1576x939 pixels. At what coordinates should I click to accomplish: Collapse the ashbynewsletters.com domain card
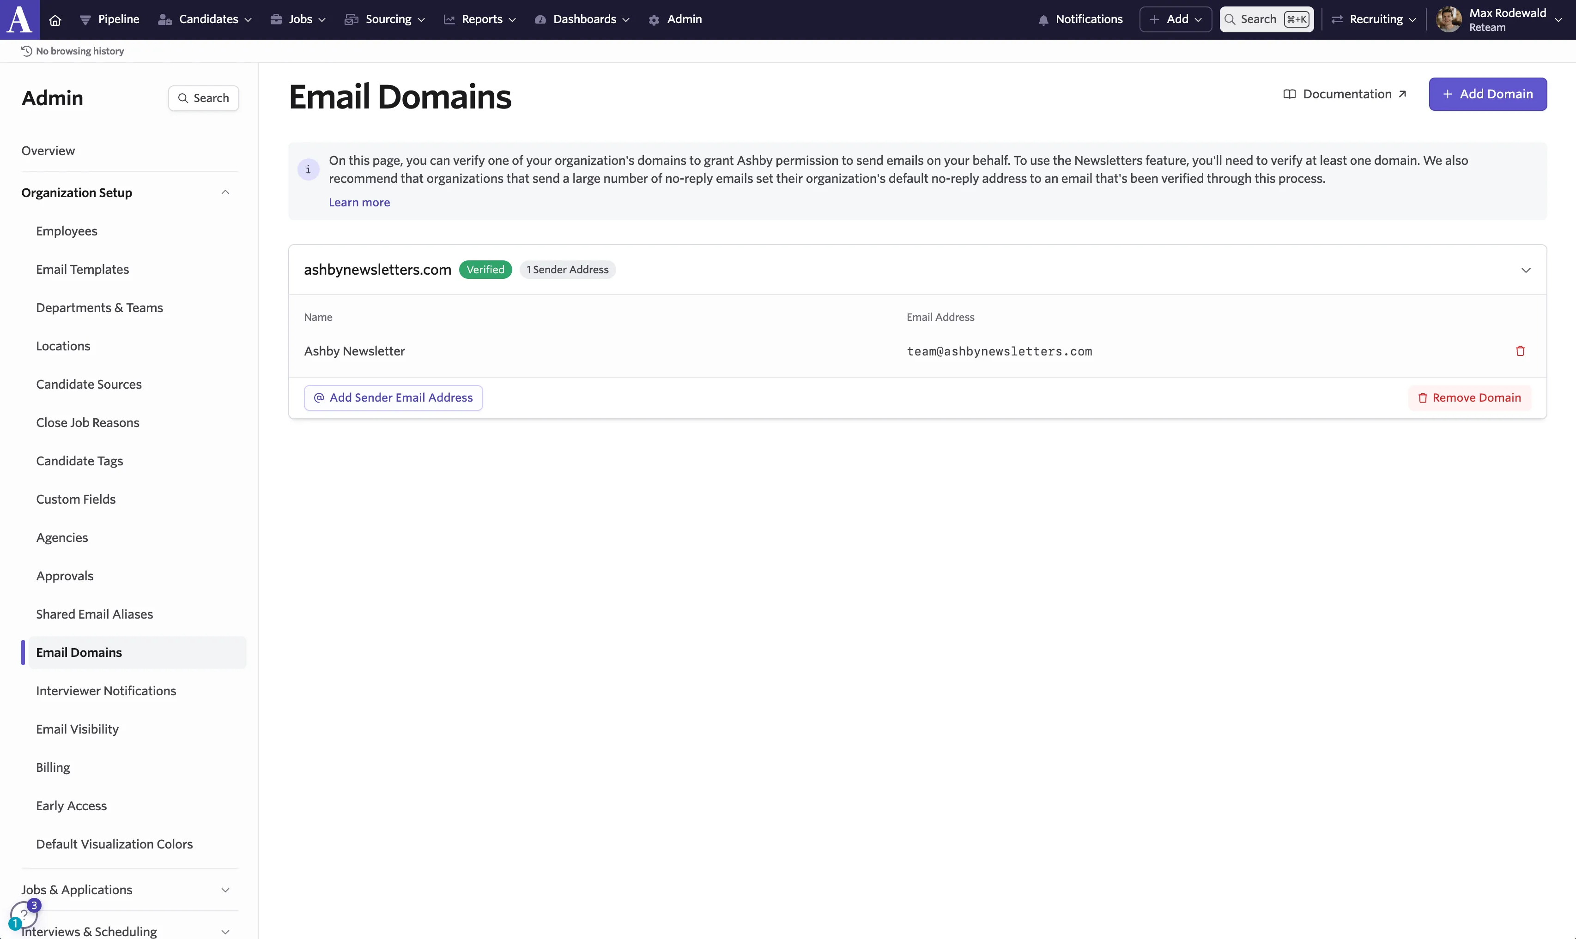coord(1525,270)
